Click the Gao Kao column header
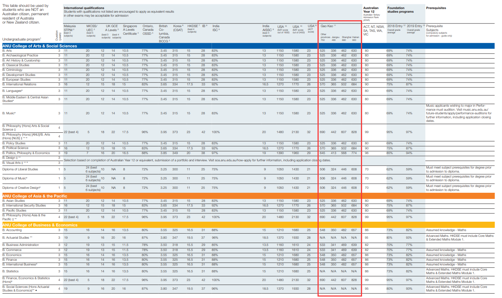Image resolution: width=502 pixels, height=298 pixels. (x=329, y=26)
